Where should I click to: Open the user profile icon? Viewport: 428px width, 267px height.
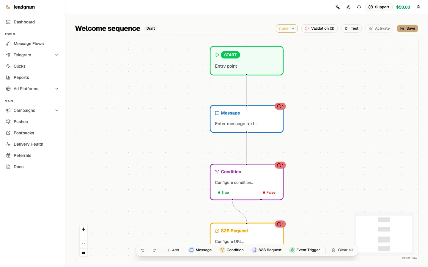pyautogui.click(x=418, y=7)
